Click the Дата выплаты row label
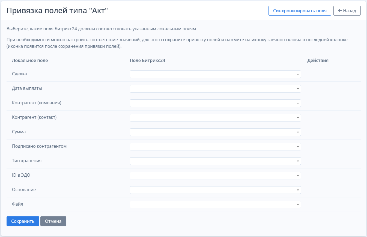Viewport: 367px width, 237px height. [x=27, y=88]
